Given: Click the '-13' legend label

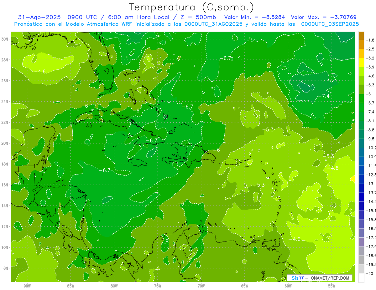Looking at the screenshot, I should pyautogui.click(x=369, y=184).
